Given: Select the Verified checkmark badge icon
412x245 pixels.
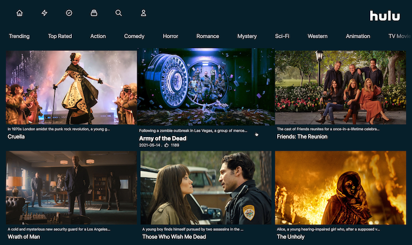Looking at the screenshot, I should pyautogui.click(x=69, y=13).
